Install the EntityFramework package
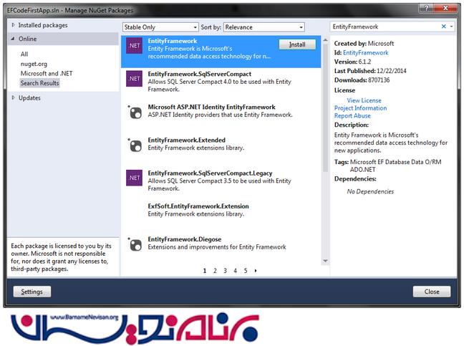The height and width of the screenshot is (346, 464). click(297, 44)
